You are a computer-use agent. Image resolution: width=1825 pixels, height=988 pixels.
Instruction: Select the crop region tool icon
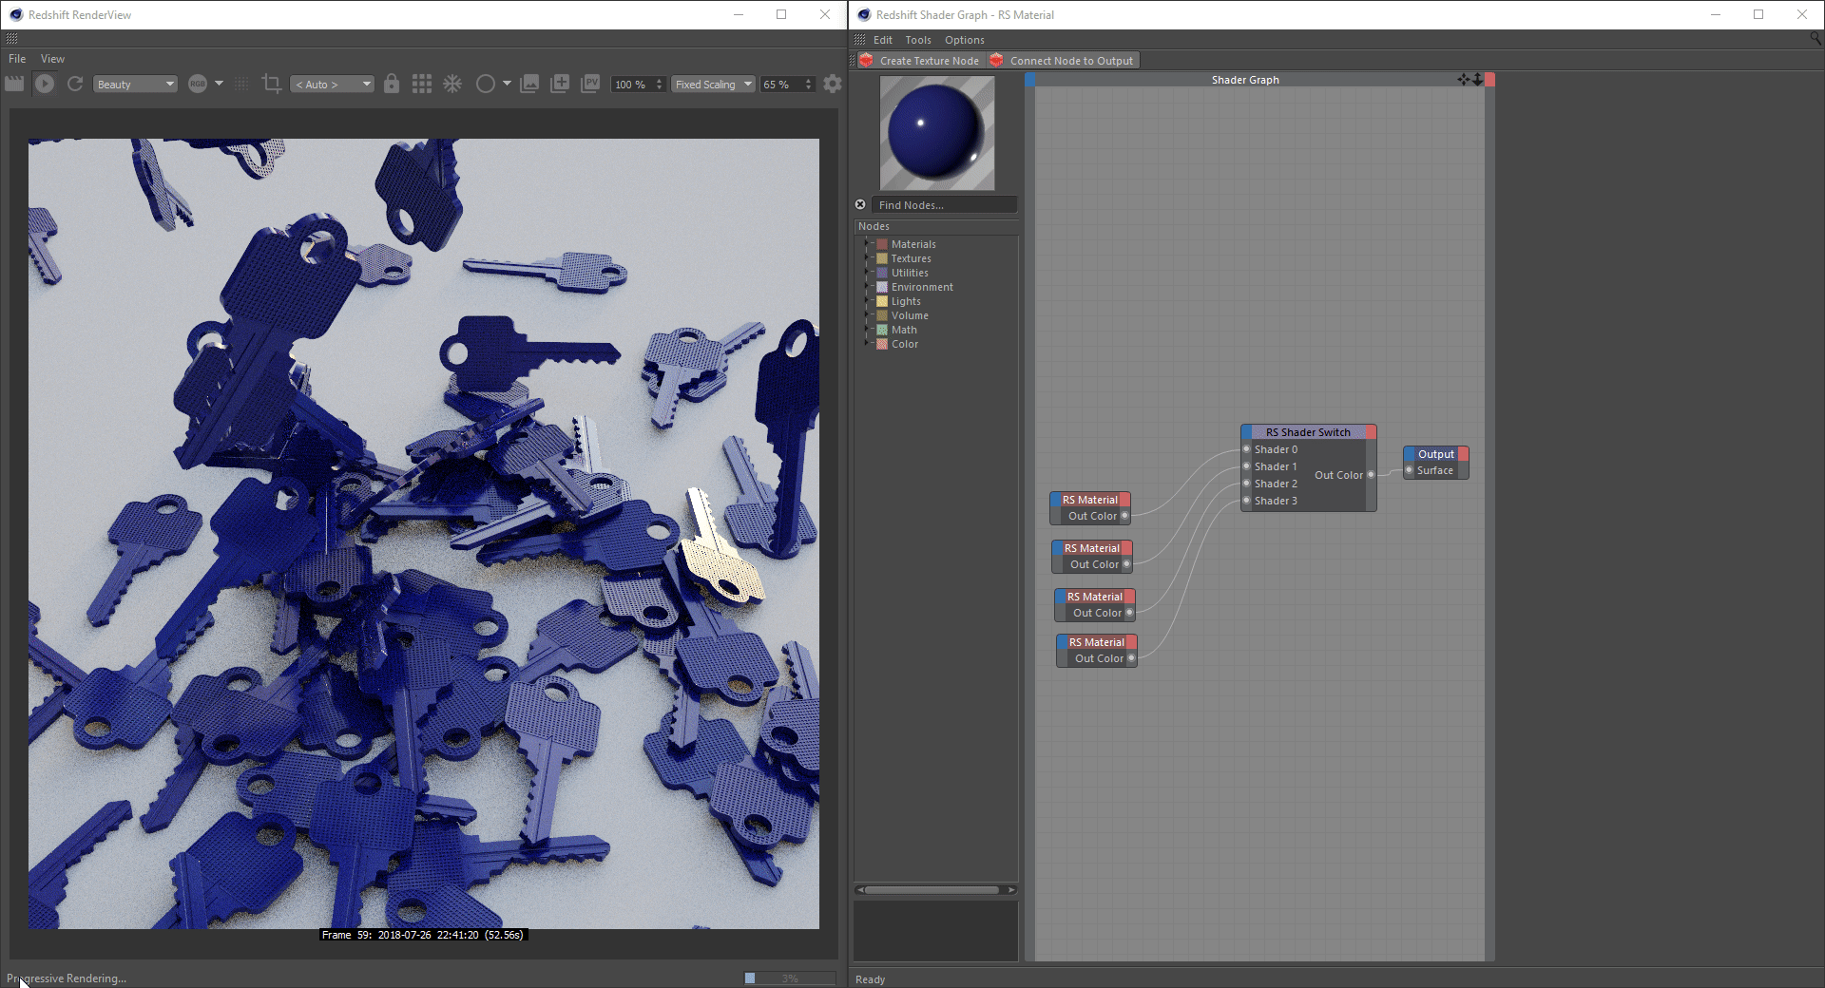(x=271, y=84)
